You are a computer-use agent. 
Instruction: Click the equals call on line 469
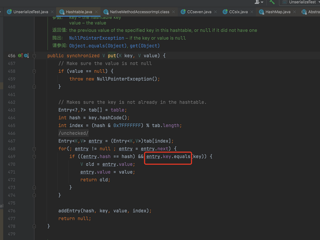pos(182,156)
